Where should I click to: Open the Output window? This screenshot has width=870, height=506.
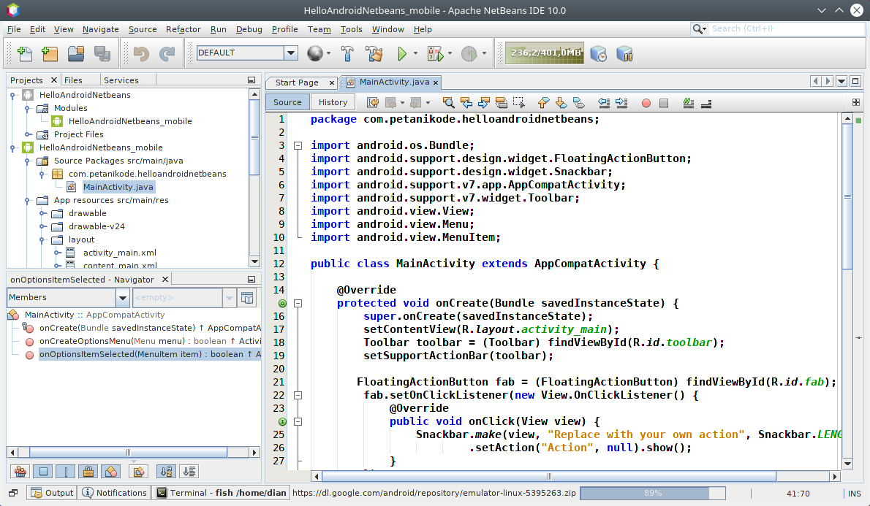pos(50,492)
